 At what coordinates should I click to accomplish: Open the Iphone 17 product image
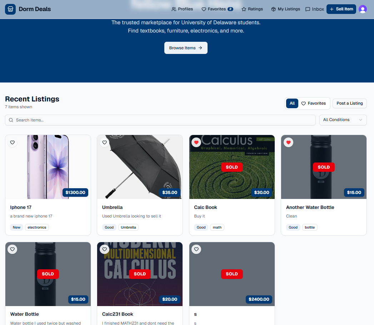coord(48,167)
